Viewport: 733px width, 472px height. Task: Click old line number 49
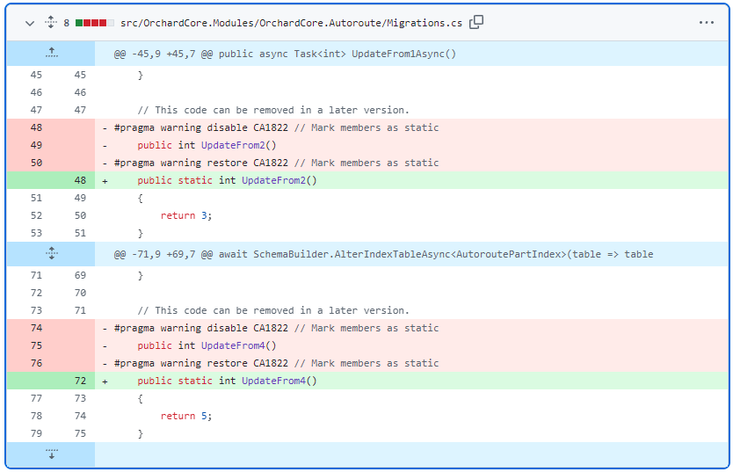(x=36, y=145)
